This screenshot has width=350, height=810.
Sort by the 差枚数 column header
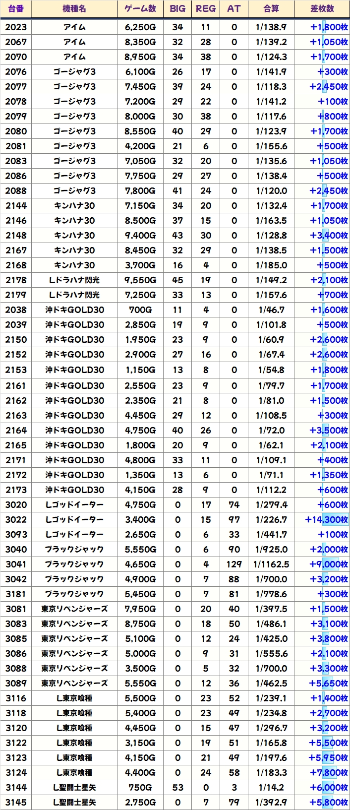click(x=322, y=9)
